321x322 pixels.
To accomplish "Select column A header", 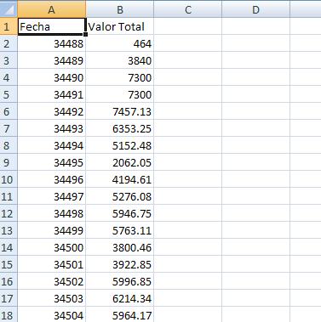I will (x=51, y=9).
